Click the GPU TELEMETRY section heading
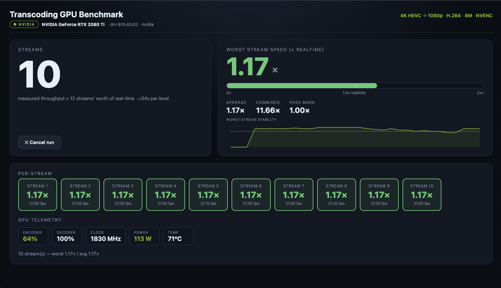The image size is (501, 288). tap(40, 220)
